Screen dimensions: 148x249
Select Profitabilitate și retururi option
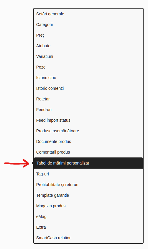[x=88, y=185]
